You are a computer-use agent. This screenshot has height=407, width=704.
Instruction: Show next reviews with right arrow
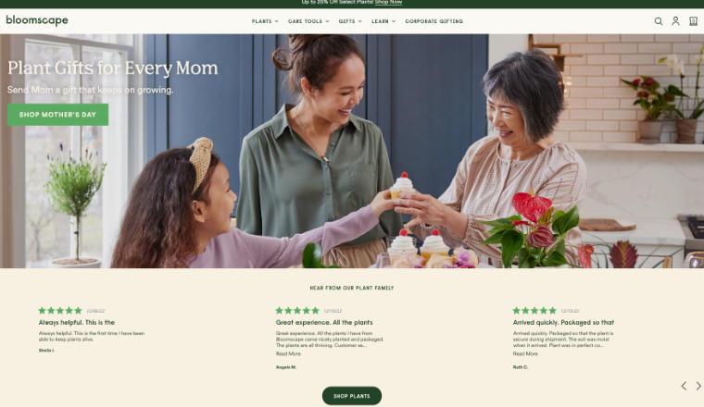tap(698, 386)
